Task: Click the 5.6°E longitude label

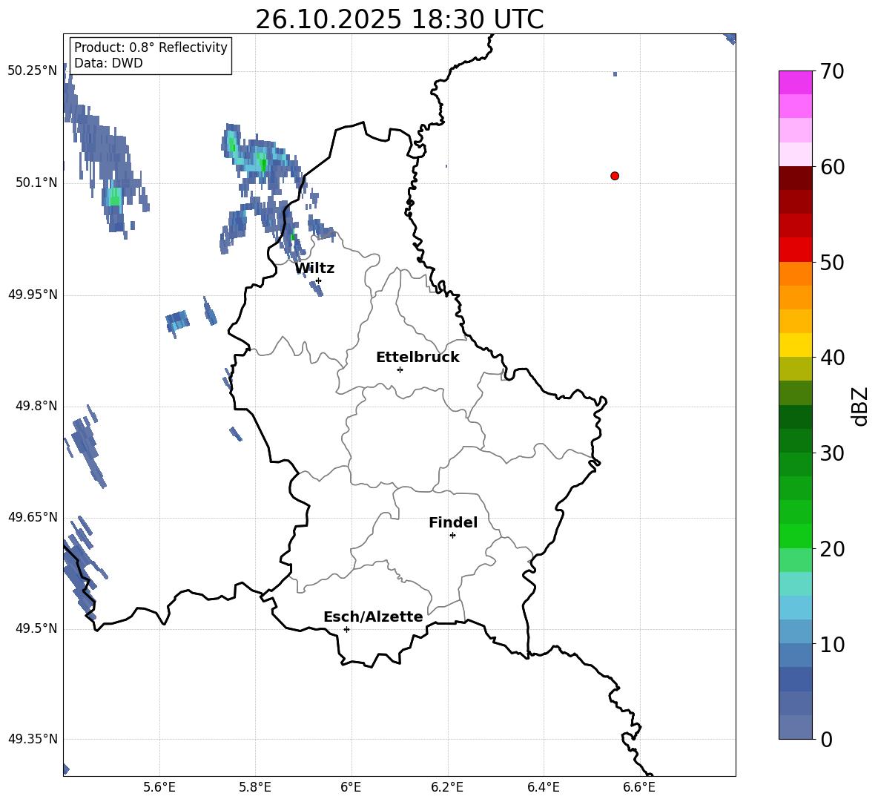Action: pyautogui.click(x=159, y=787)
